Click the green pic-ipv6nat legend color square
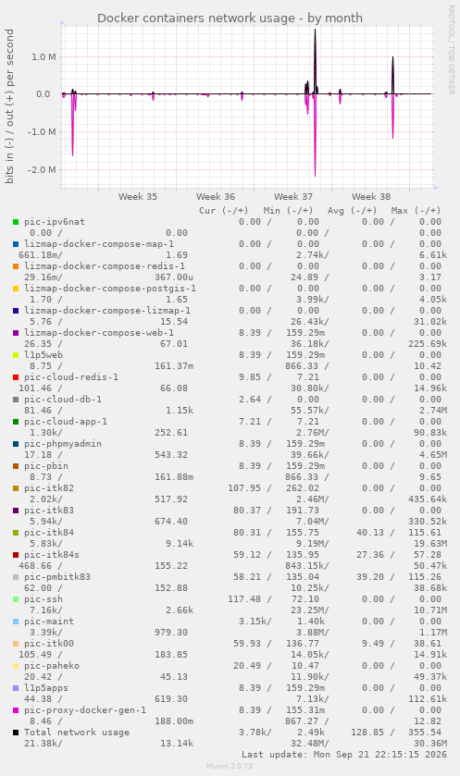The image size is (460, 776). [x=16, y=222]
